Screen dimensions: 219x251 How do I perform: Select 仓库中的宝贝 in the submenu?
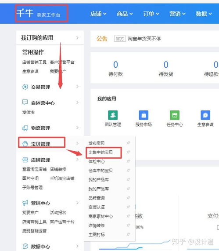[x=101, y=171]
